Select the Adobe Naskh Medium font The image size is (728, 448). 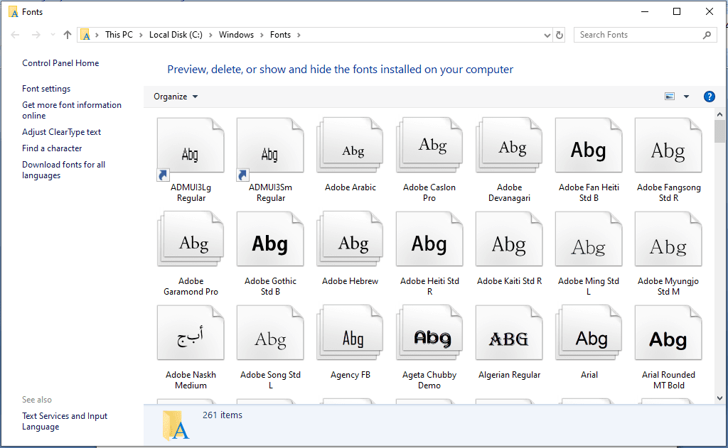tap(191, 332)
